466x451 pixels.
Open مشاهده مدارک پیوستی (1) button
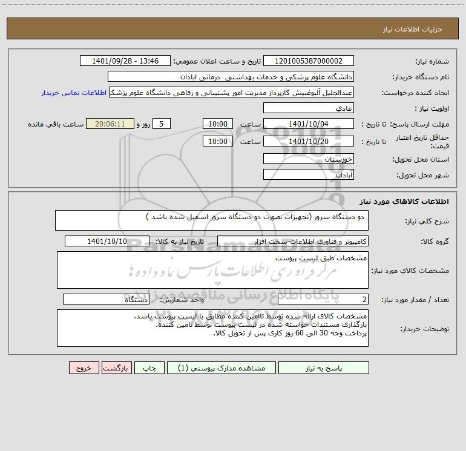point(222,368)
